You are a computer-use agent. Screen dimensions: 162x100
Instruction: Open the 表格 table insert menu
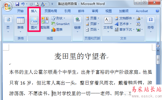pos(20,25)
